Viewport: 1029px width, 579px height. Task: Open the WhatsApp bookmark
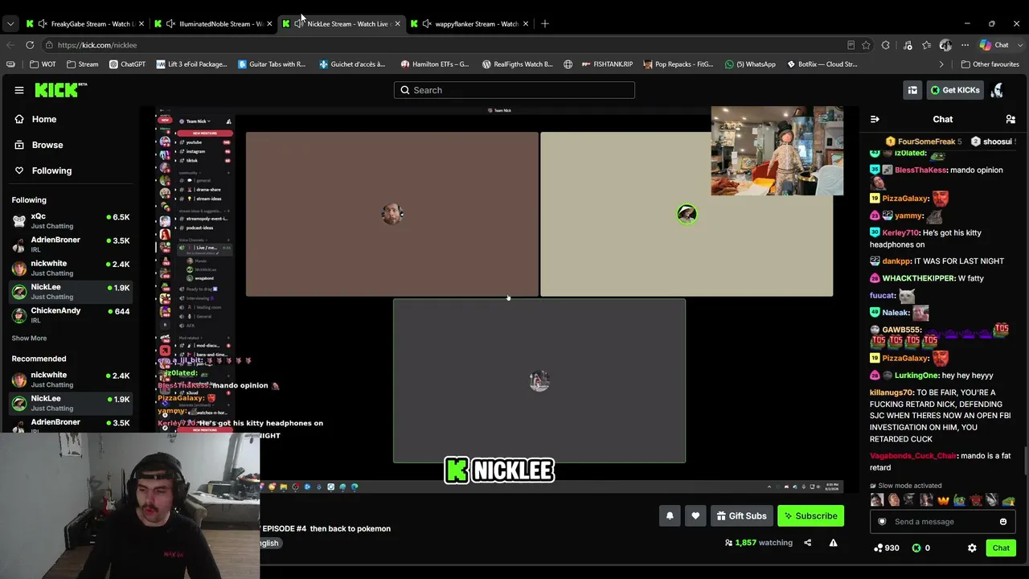coord(750,64)
